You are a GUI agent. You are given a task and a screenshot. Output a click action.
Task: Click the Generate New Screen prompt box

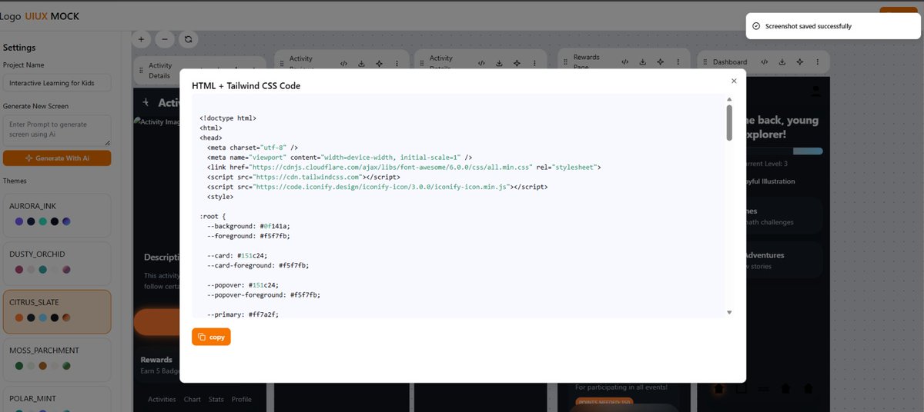click(x=57, y=130)
